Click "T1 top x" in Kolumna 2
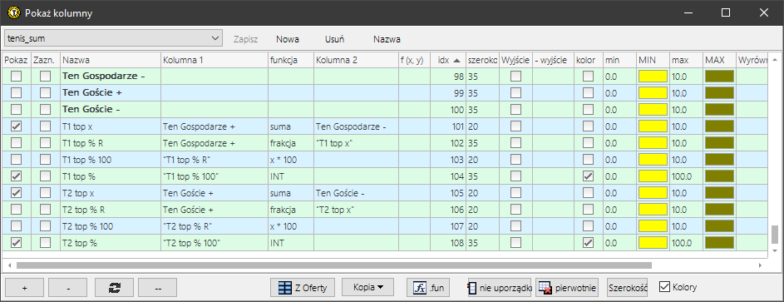This screenshot has height=302, width=784. (x=356, y=143)
